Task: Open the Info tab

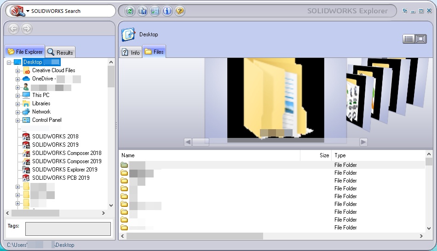Action: [x=131, y=52]
